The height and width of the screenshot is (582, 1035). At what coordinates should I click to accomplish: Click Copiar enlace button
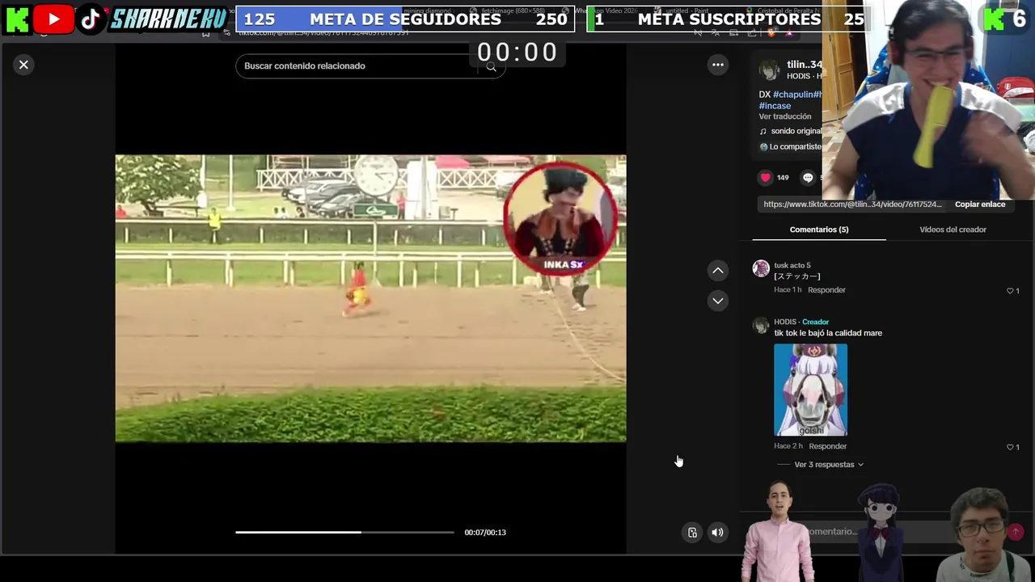pyautogui.click(x=980, y=205)
